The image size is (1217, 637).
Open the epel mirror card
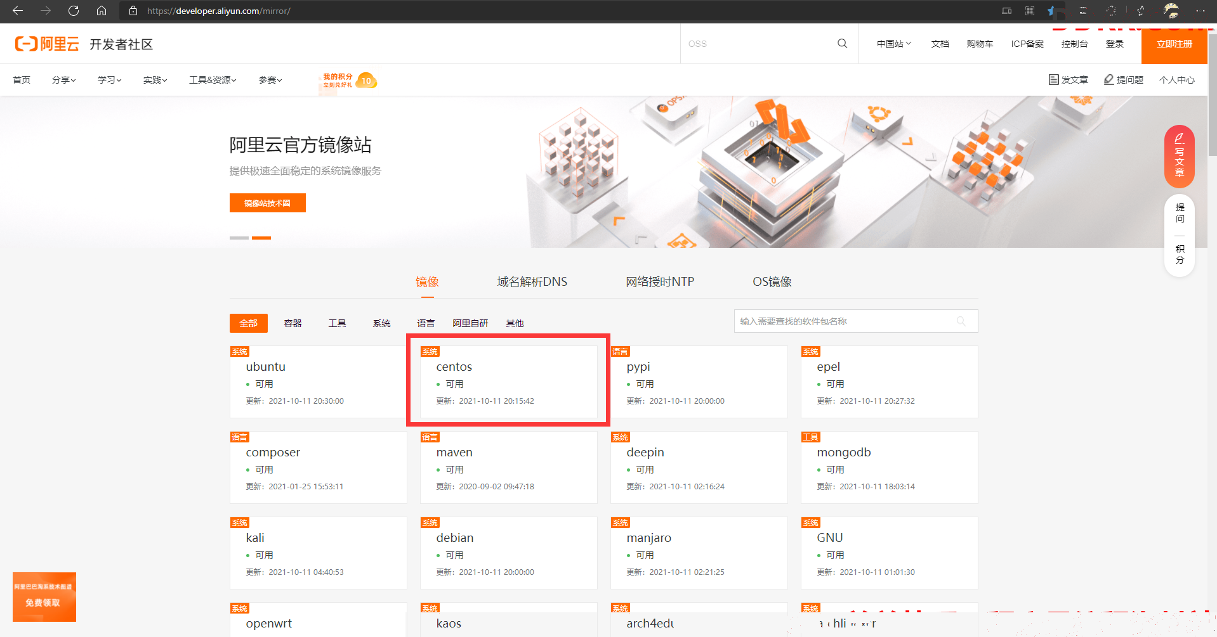pyautogui.click(x=890, y=382)
